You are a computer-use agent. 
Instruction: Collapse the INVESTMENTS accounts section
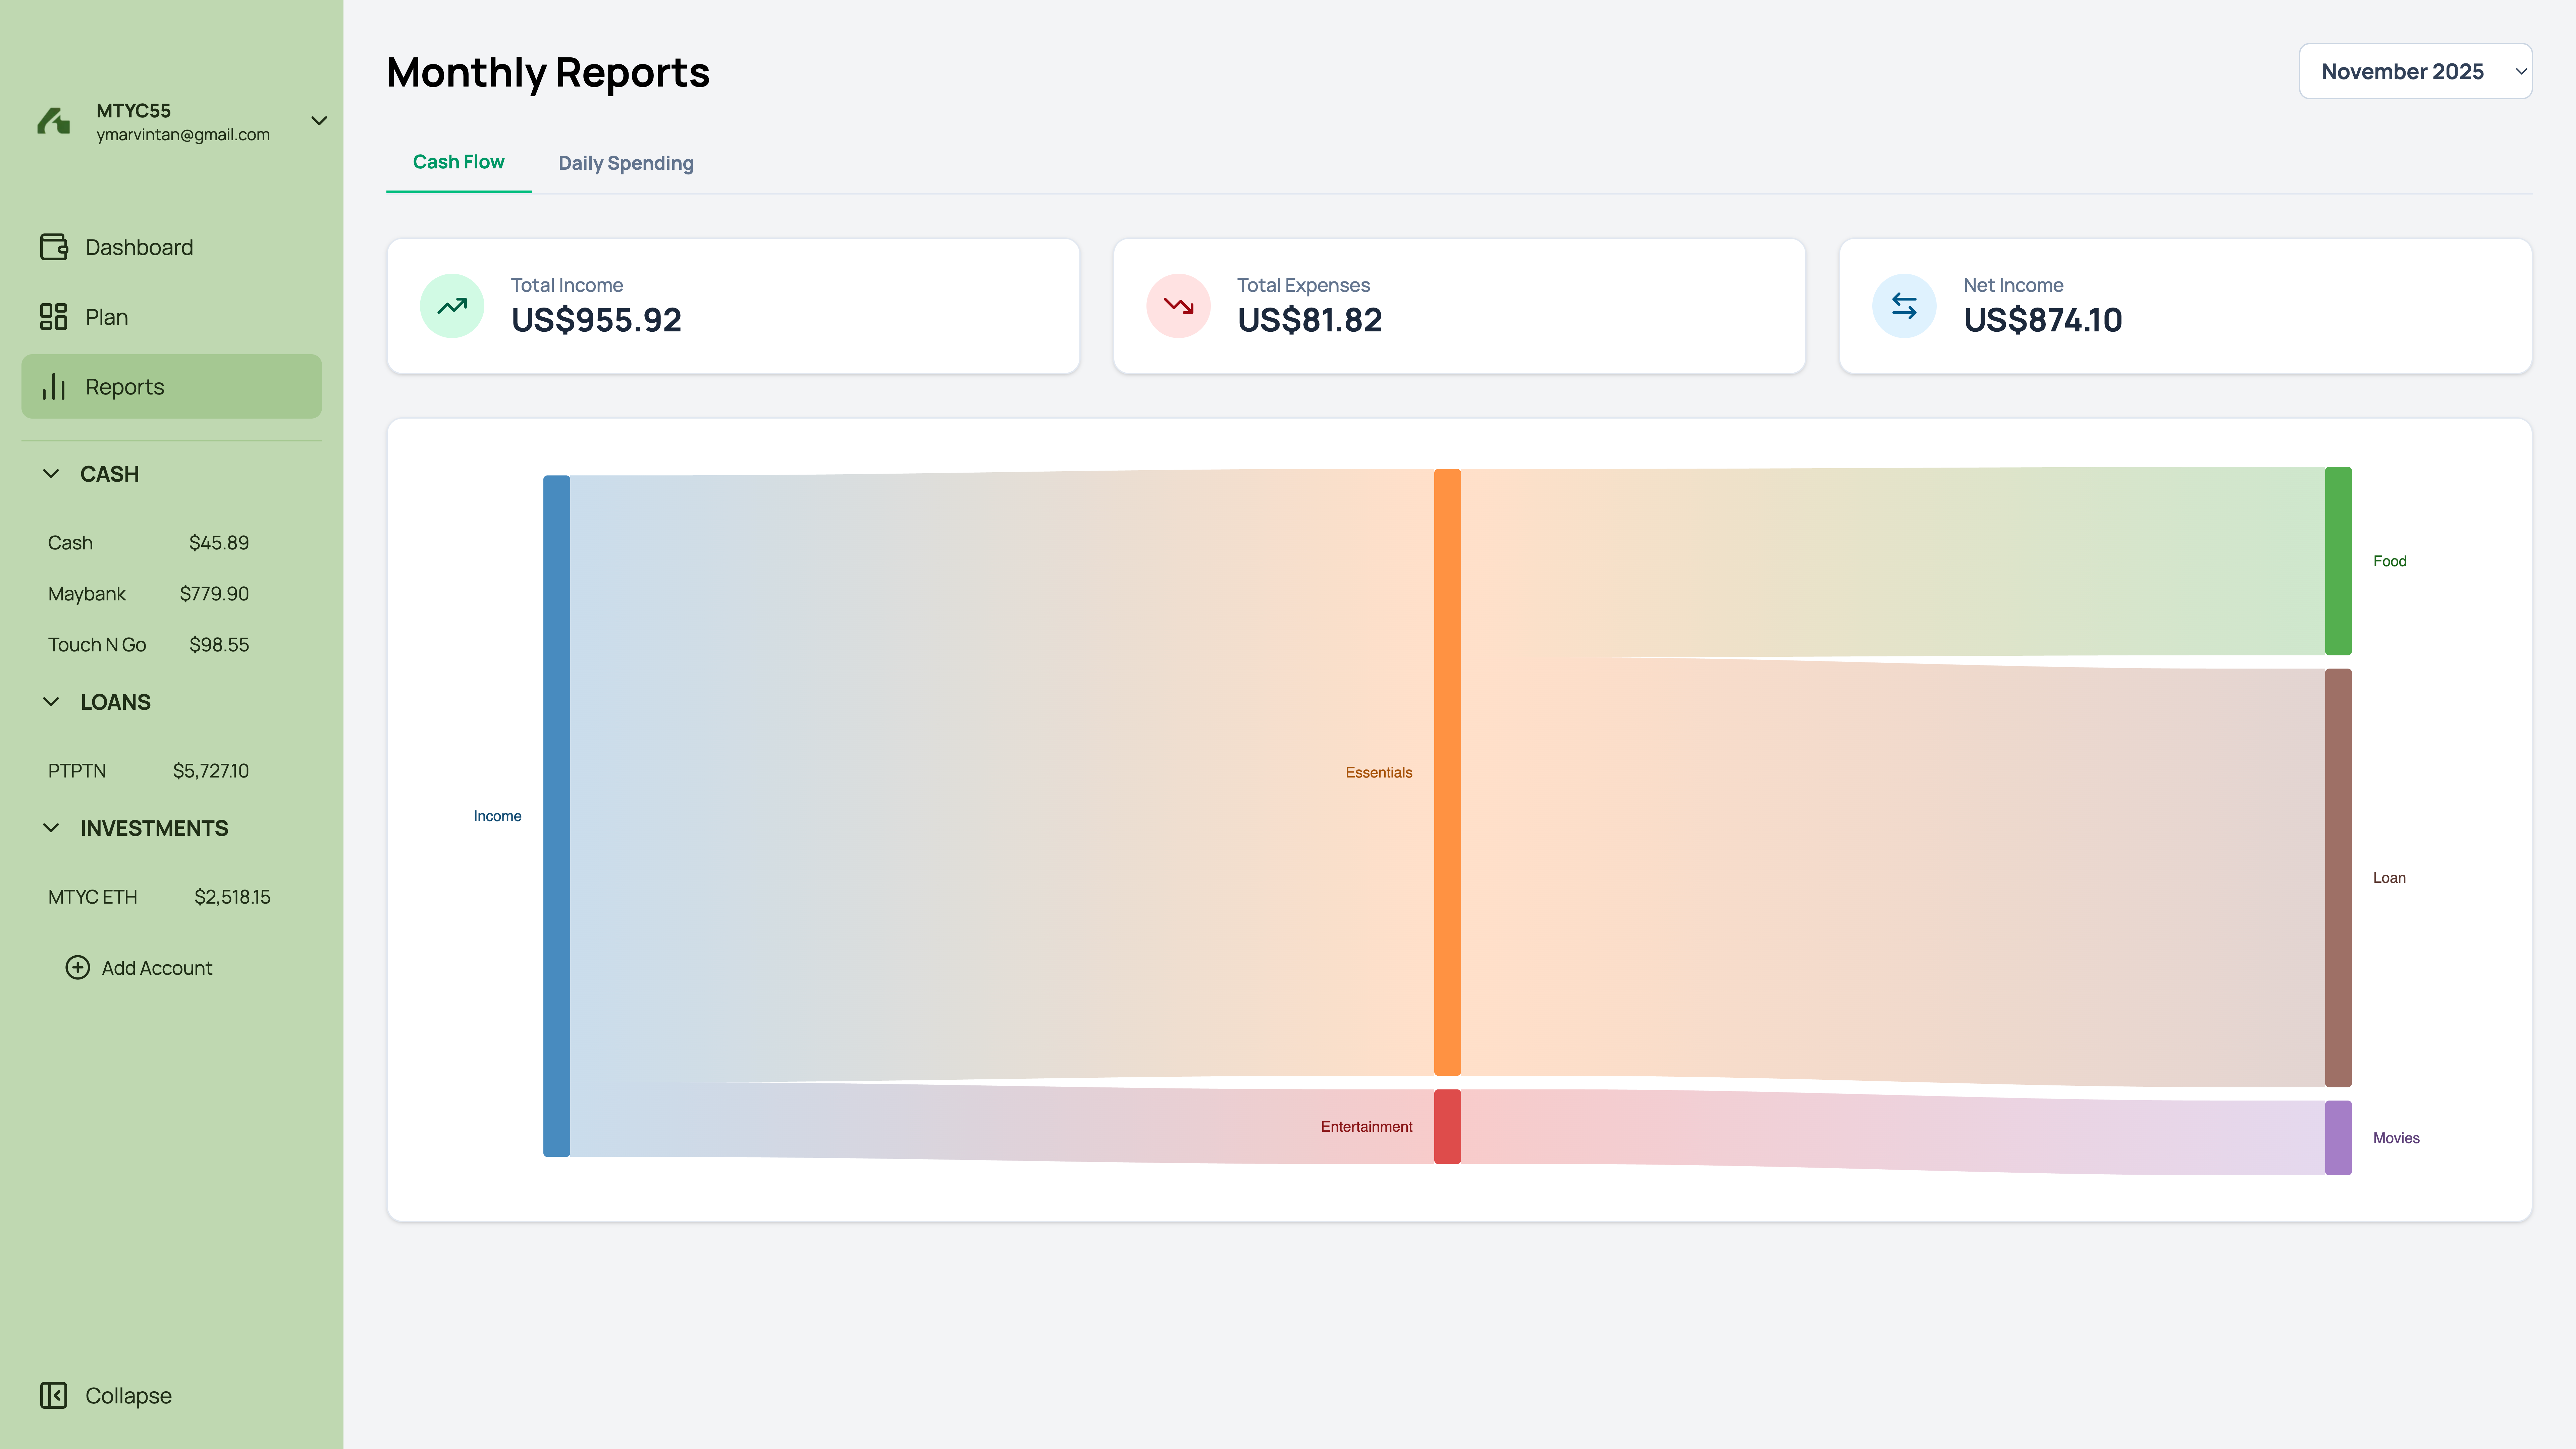[x=51, y=828]
